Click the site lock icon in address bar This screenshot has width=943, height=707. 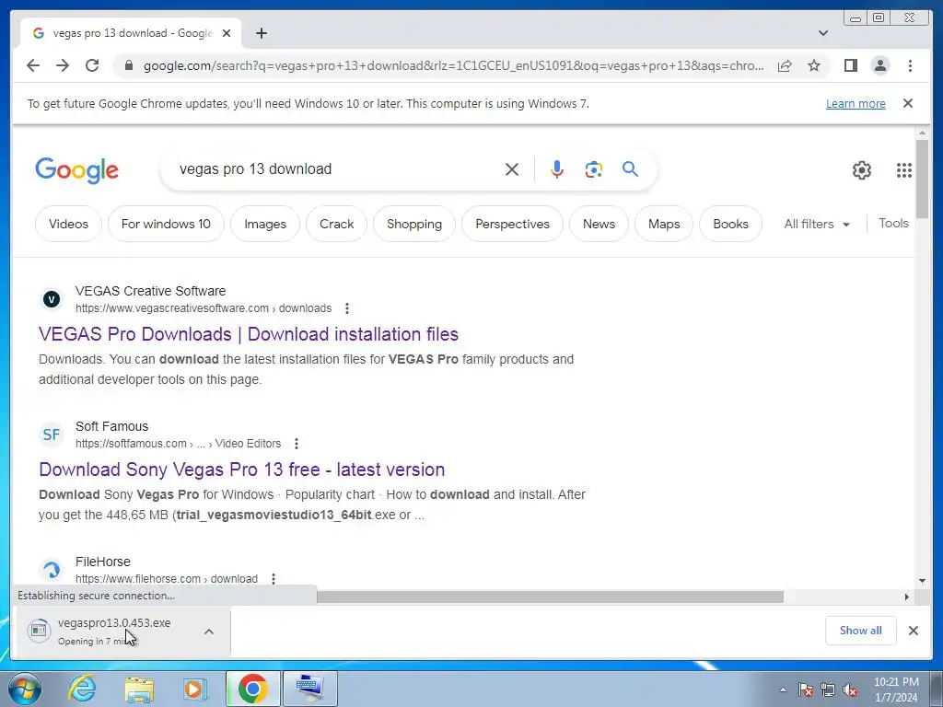click(128, 65)
